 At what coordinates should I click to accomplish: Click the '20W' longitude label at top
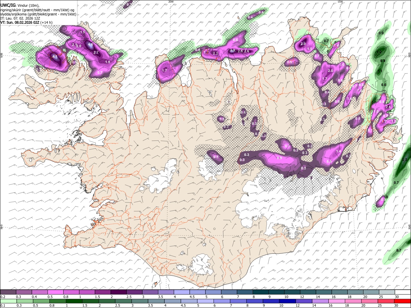(x=171, y=2)
